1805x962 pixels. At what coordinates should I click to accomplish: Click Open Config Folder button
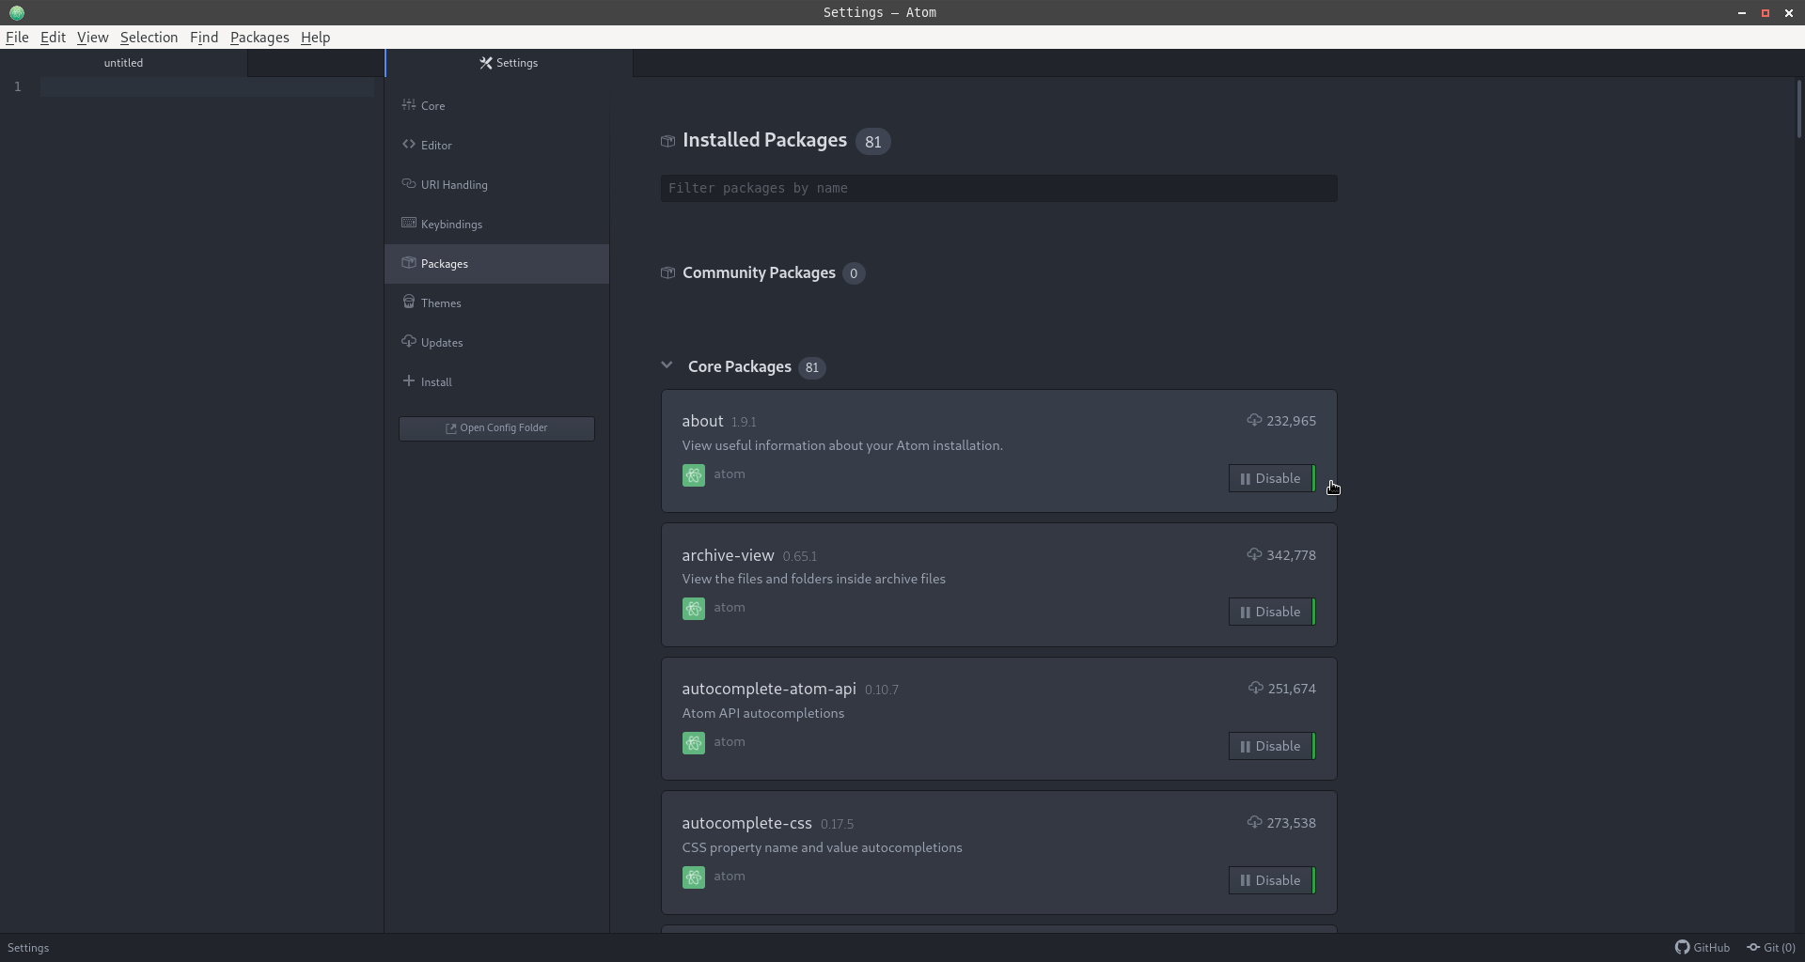(x=496, y=428)
